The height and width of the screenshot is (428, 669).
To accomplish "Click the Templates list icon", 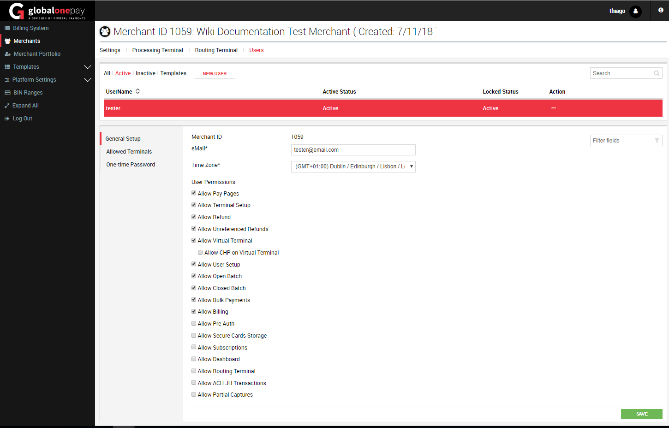I will coord(7,67).
